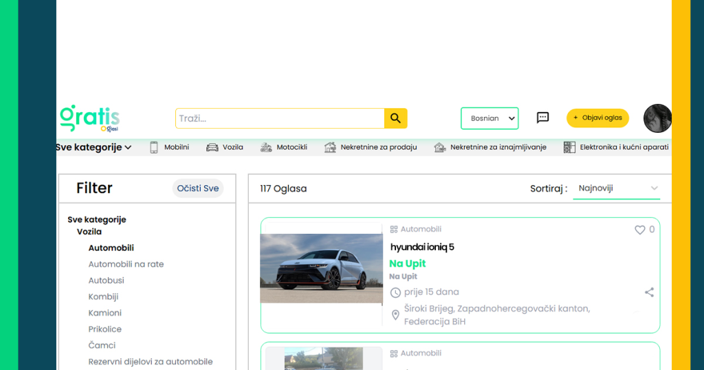Screen dimensions: 704x370
Task: Expand the Sve kategorije menu
Action: pyautogui.click(x=93, y=147)
